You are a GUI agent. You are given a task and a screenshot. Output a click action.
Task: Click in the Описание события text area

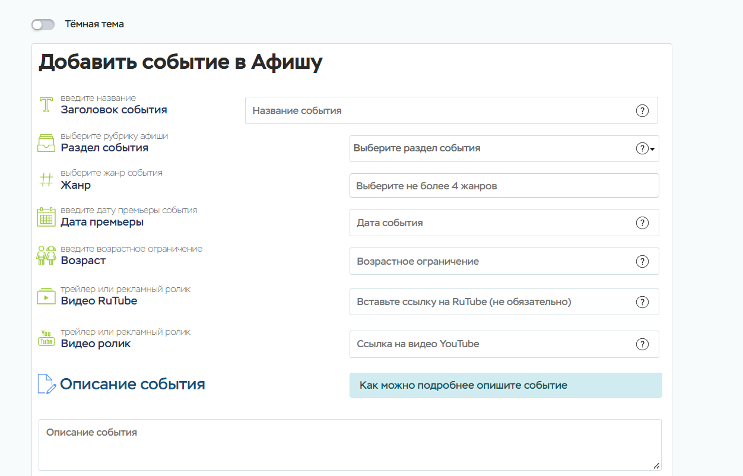[349, 445]
